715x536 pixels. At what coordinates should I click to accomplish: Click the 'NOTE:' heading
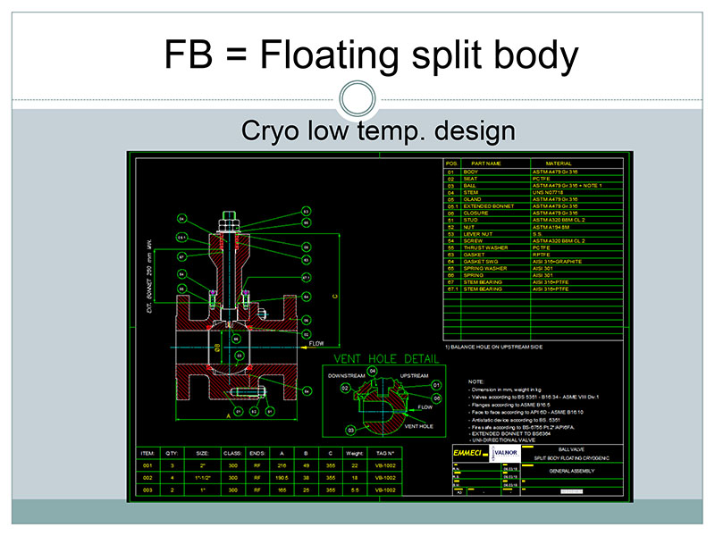click(475, 381)
